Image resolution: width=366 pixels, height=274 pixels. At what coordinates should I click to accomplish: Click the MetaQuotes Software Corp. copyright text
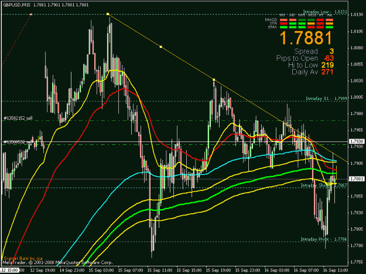(x=57, y=262)
